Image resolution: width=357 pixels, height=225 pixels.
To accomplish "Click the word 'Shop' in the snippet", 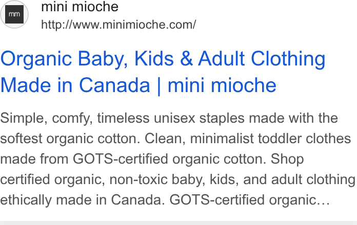I will tap(287, 160).
